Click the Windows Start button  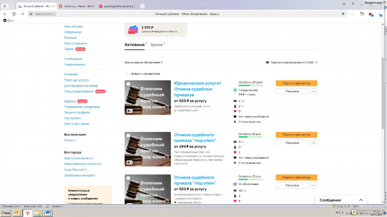(x=6, y=213)
